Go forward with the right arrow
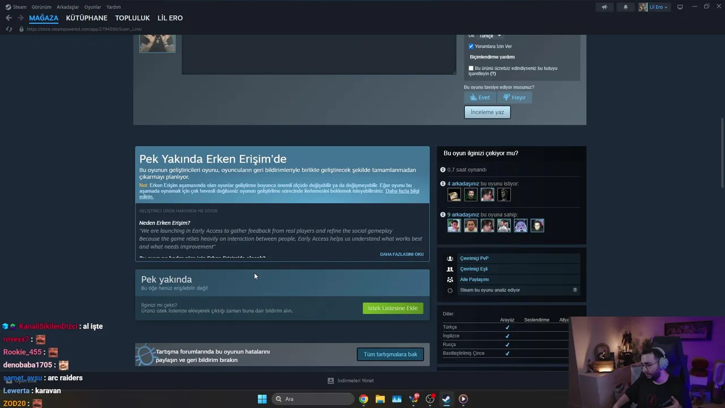725x408 pixels. click(x=20, y=18)
